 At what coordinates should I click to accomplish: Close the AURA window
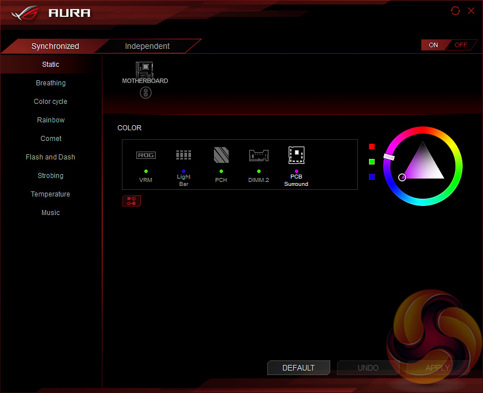tap(471, 11)
